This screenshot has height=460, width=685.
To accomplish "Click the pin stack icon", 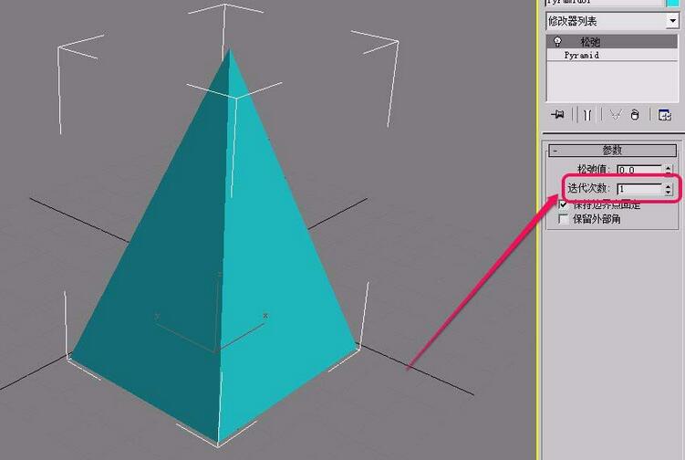I will click(x=557, y=115).
